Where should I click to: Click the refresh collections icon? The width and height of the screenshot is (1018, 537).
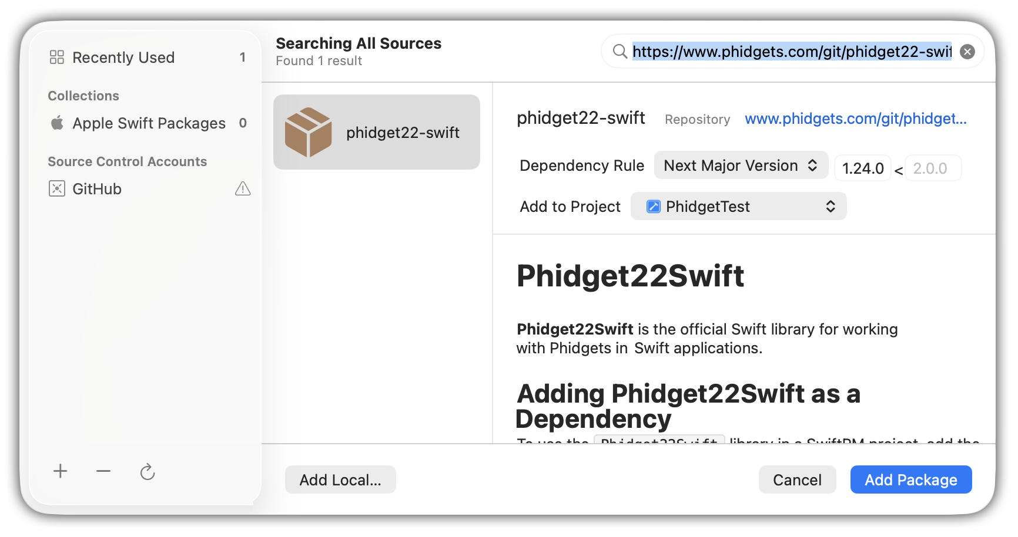tap(148, 472)
